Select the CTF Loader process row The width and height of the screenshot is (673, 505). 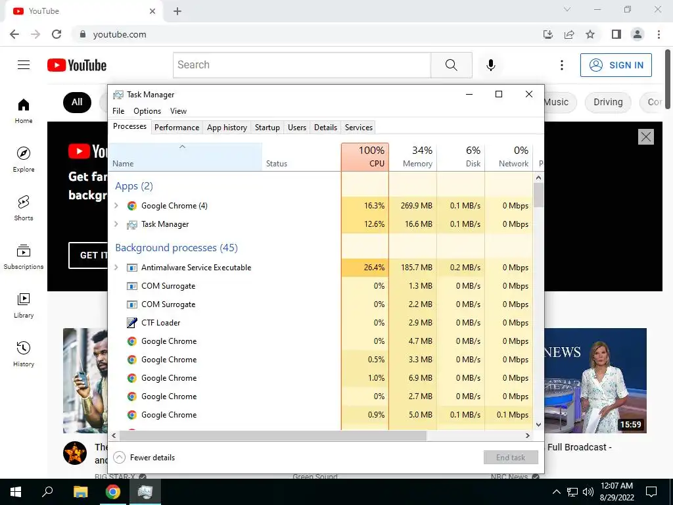coord(321,323)
